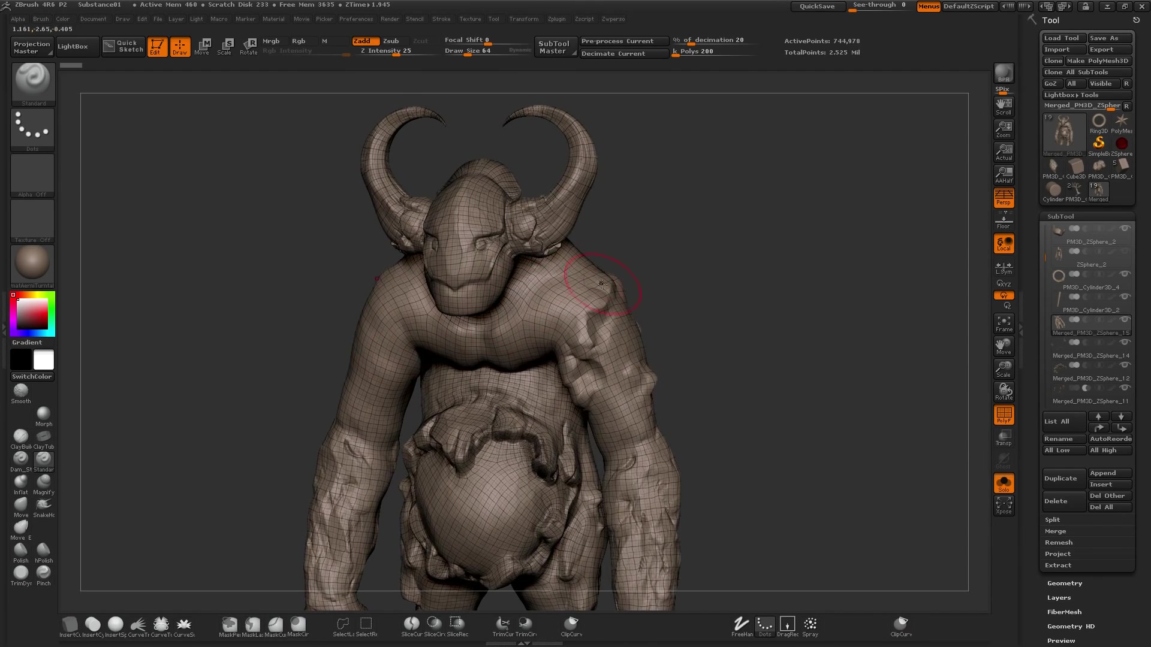
Task: Select the ClayBuildup brush
Action: (x=20, y=436)
